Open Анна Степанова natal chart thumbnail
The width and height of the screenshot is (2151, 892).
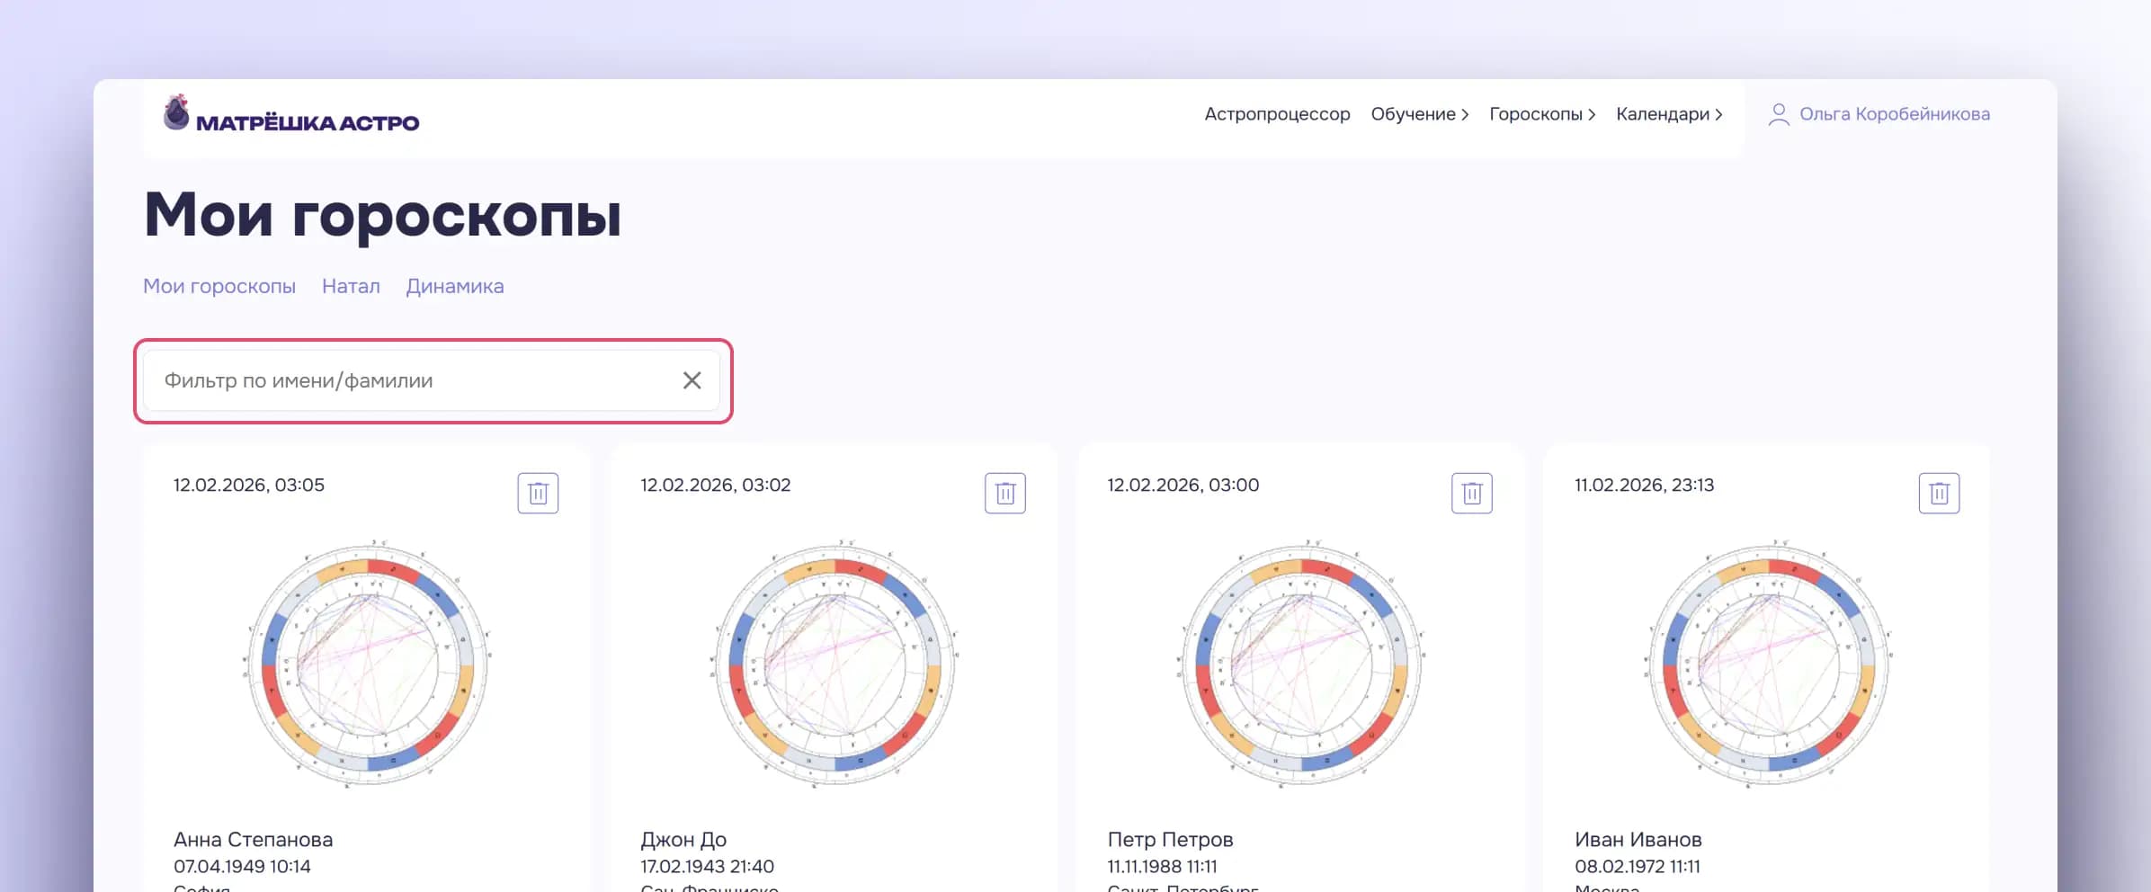(367, 665)
